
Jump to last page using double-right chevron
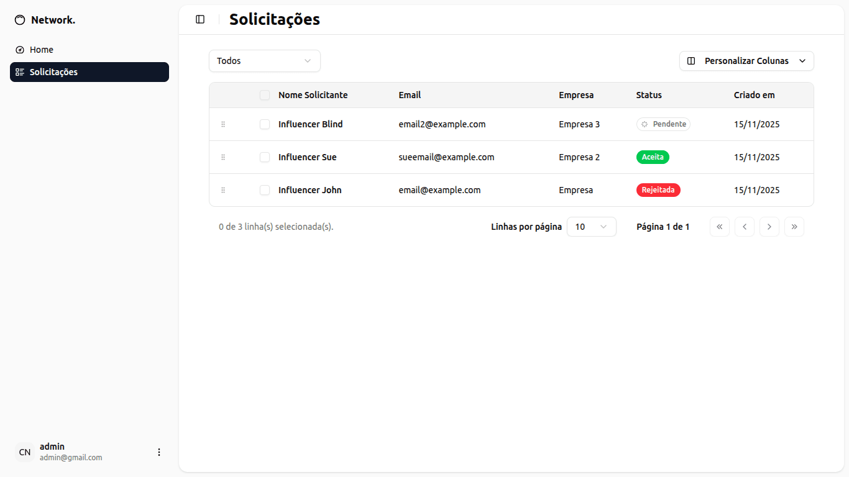[794, 226]
